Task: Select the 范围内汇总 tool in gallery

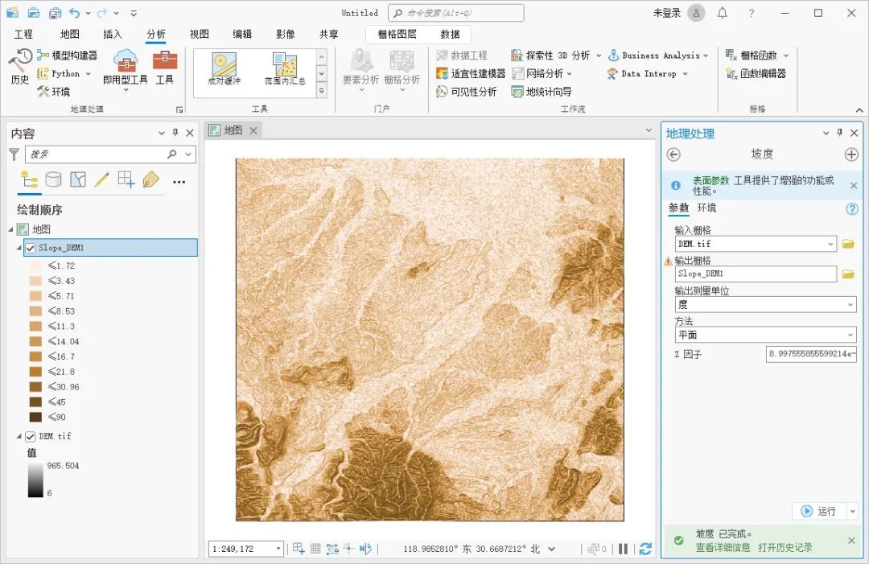Action: (x=285, y=68)
